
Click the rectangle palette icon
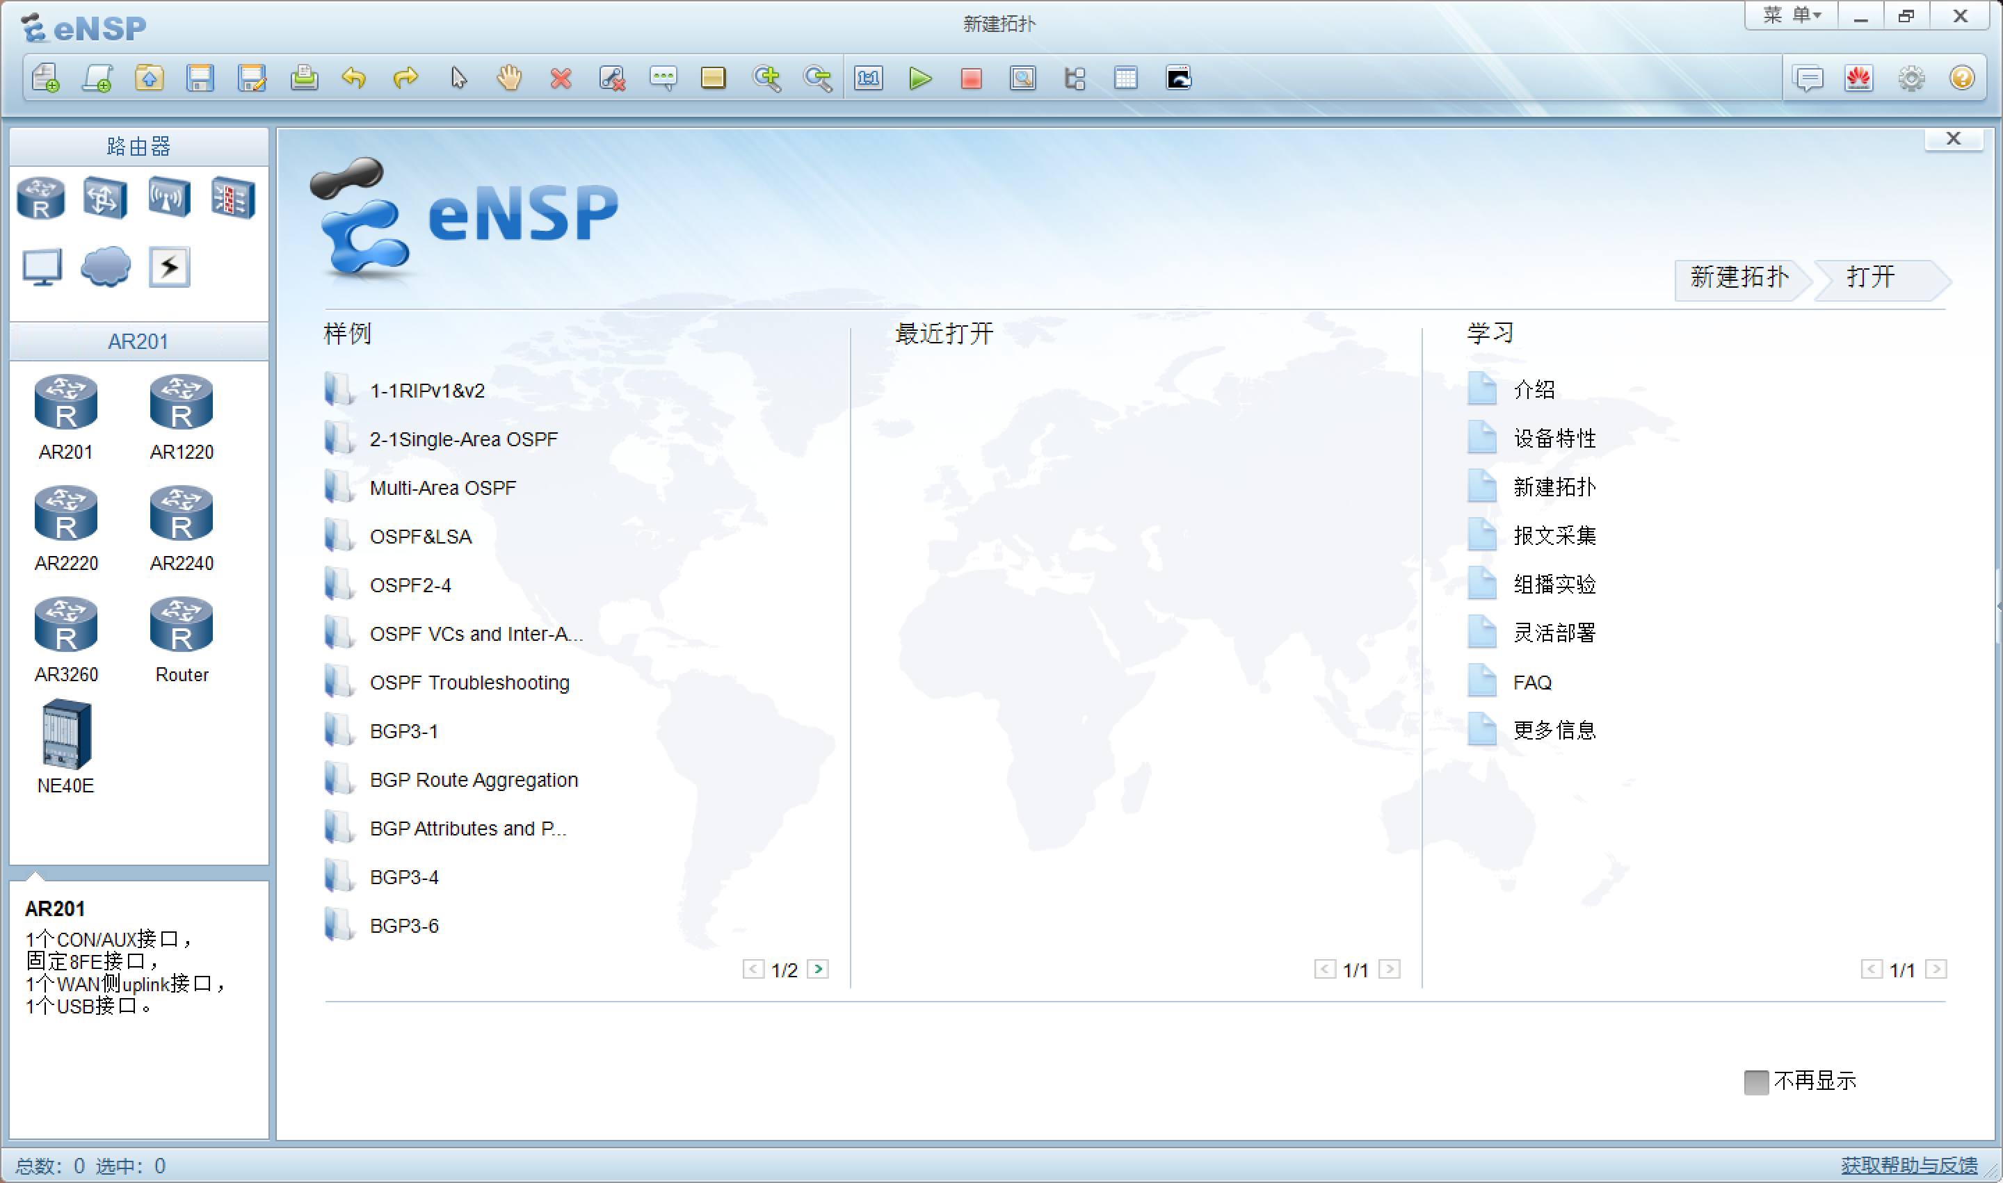713,78
